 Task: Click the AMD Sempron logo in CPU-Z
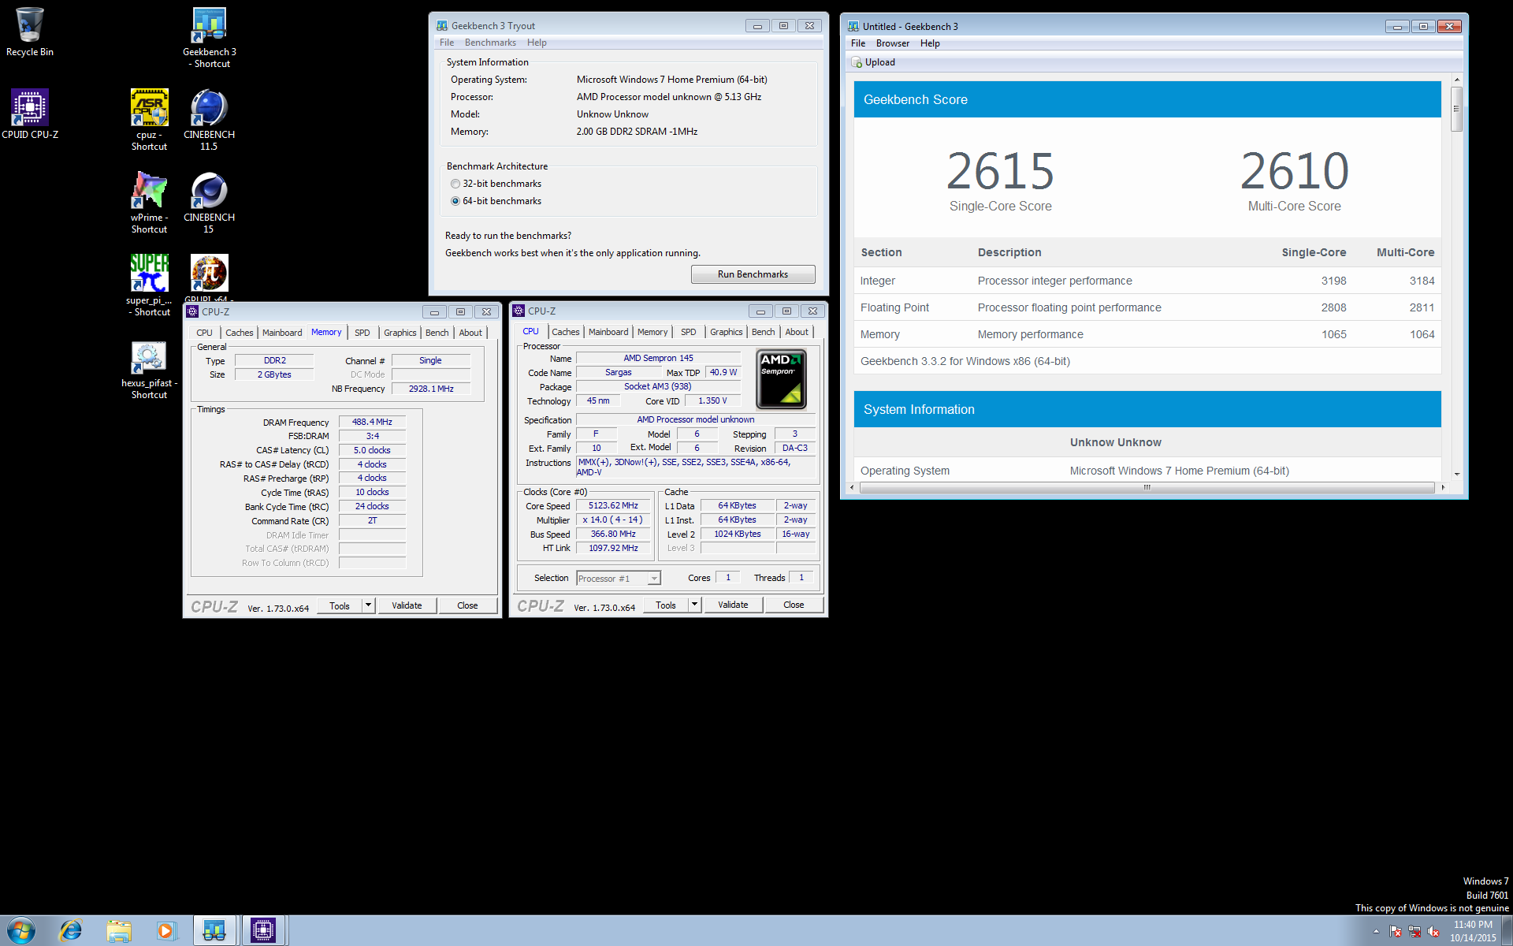781,379
